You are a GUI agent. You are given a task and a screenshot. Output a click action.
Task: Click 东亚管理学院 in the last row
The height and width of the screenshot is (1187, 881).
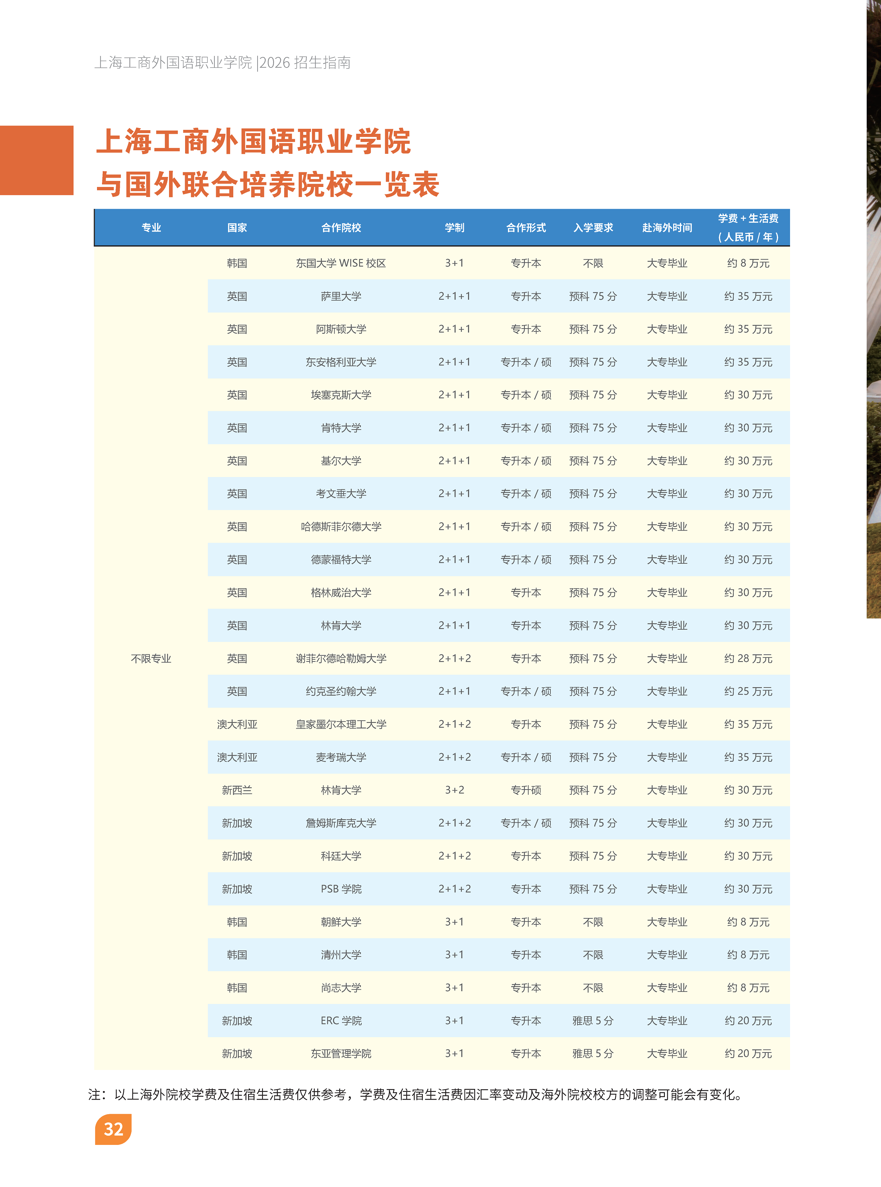pyautogui.click(x=341, y=1054)
